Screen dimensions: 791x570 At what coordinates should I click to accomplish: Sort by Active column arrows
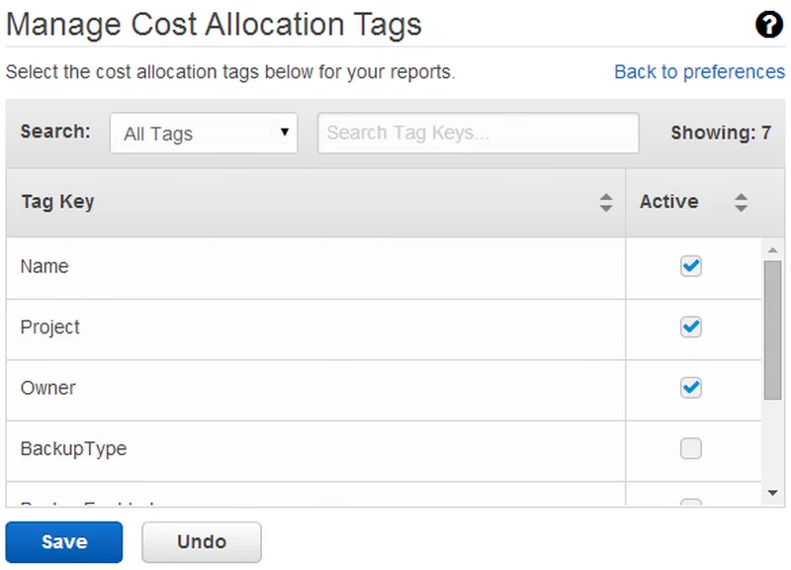(x=741, y=203)
